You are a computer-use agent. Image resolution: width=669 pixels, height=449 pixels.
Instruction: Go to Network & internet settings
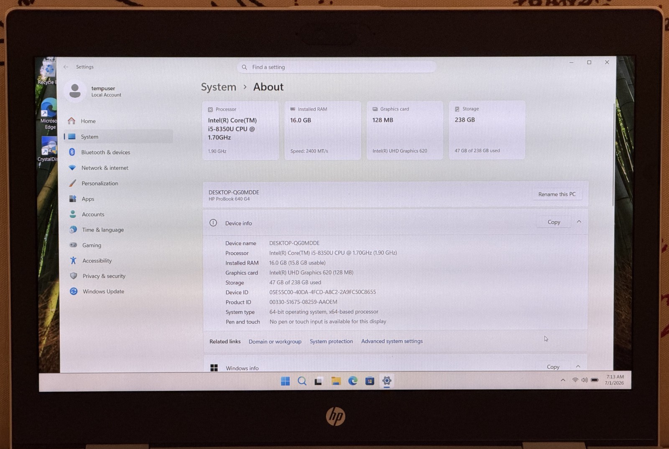118,168
